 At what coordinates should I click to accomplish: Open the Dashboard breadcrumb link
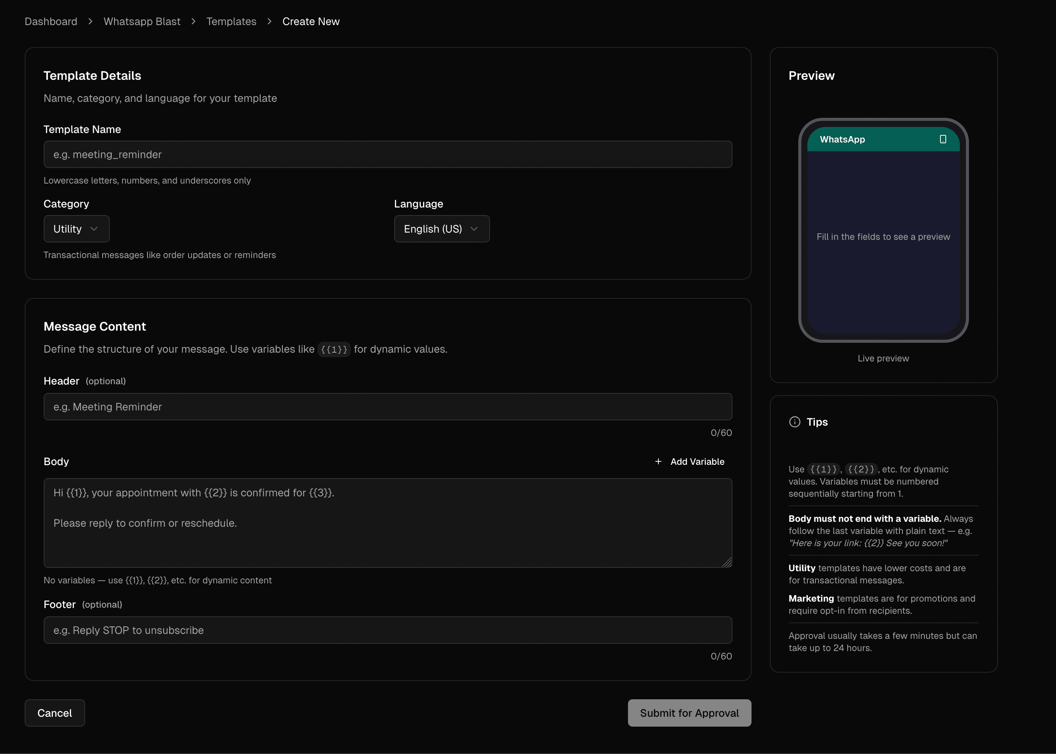click(51, 21)
